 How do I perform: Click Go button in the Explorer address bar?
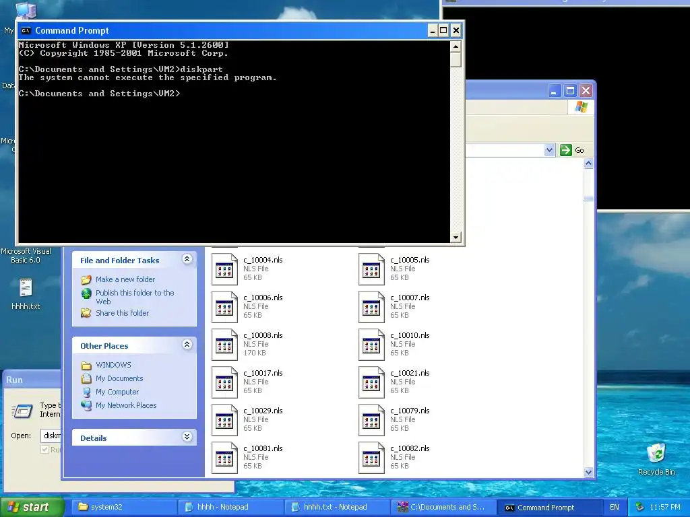[x=572, y=150]
